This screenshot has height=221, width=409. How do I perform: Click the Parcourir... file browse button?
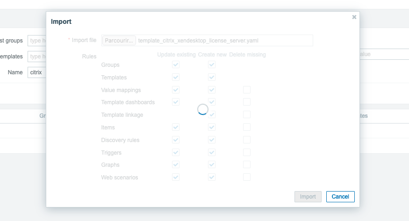pyautogui.click(x=119, y=41)
